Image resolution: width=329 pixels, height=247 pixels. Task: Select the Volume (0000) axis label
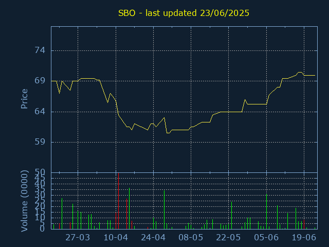point(24,201)
